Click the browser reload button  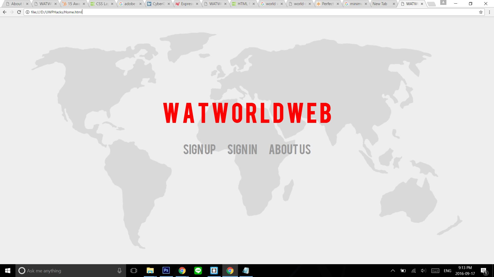coord(19,12)
